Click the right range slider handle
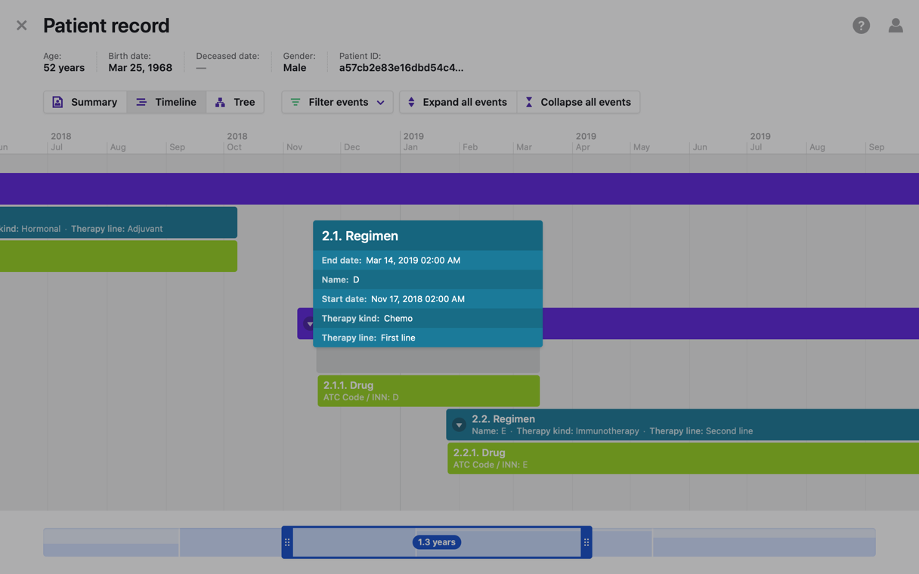This screenshot has height=574, width=919. click(x=586, y=542)
